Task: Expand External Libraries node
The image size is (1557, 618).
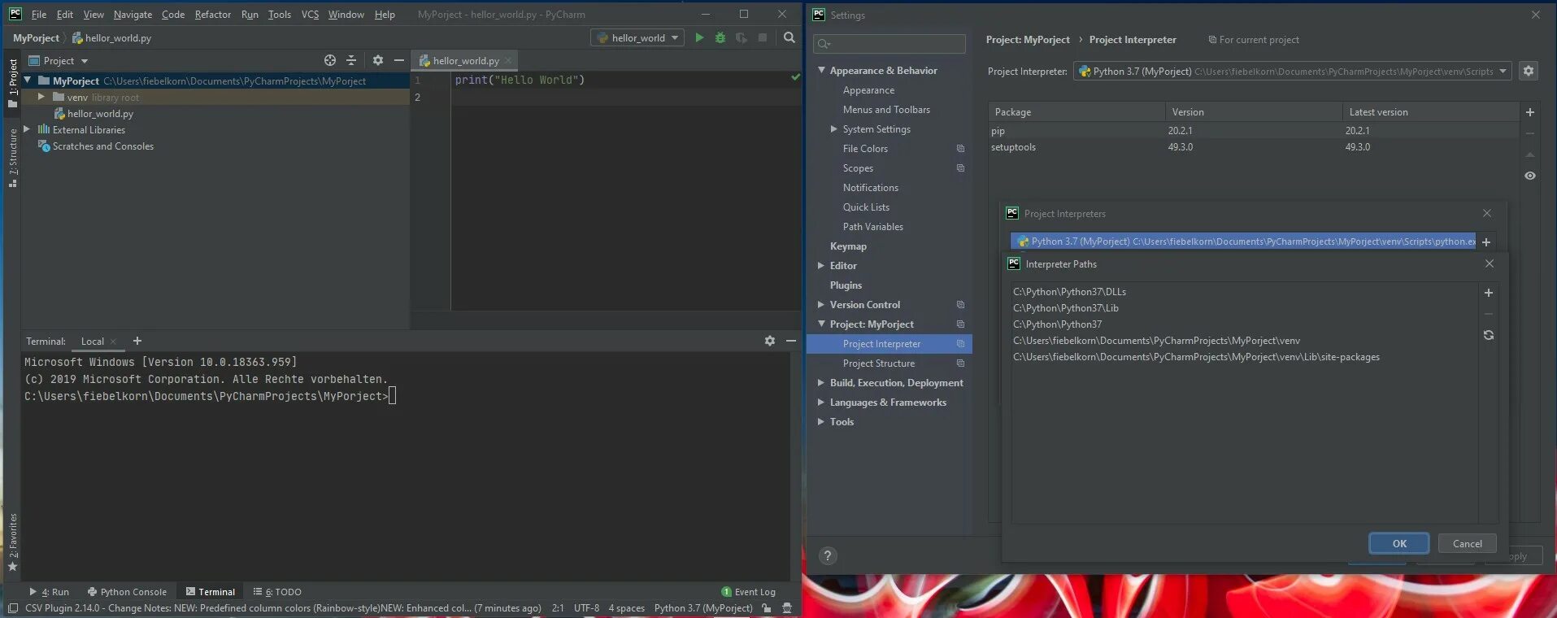Action: tap(27, 129)
